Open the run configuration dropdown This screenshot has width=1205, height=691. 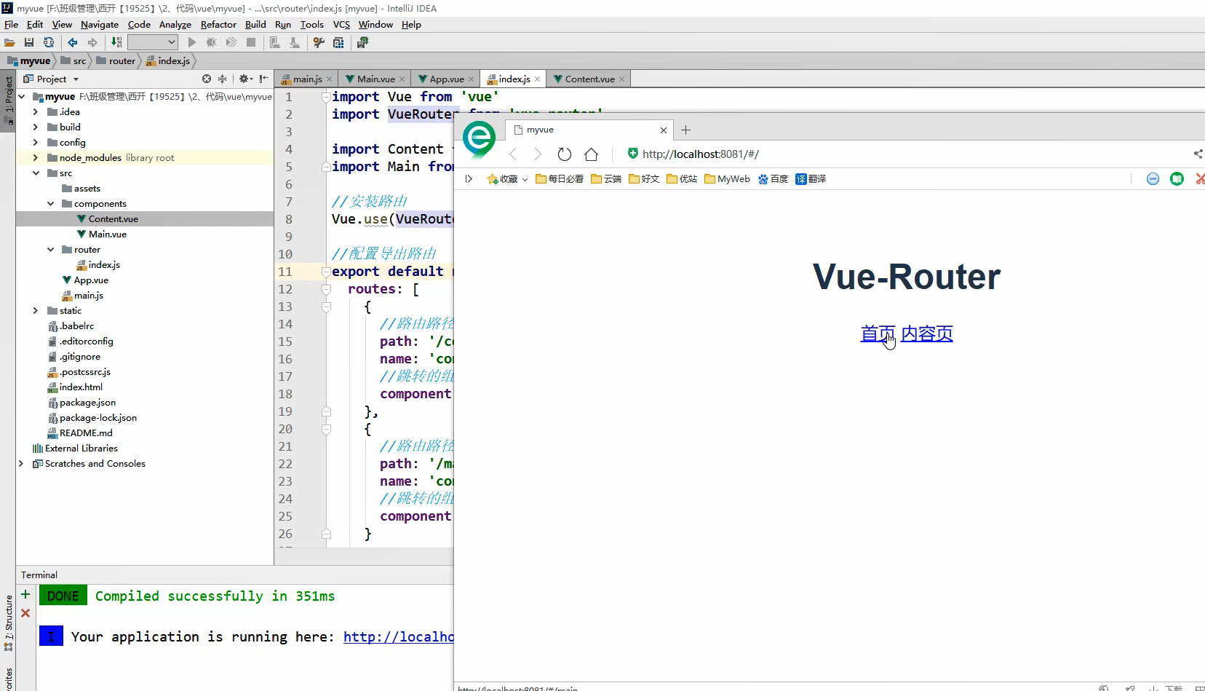click(153, 43)
